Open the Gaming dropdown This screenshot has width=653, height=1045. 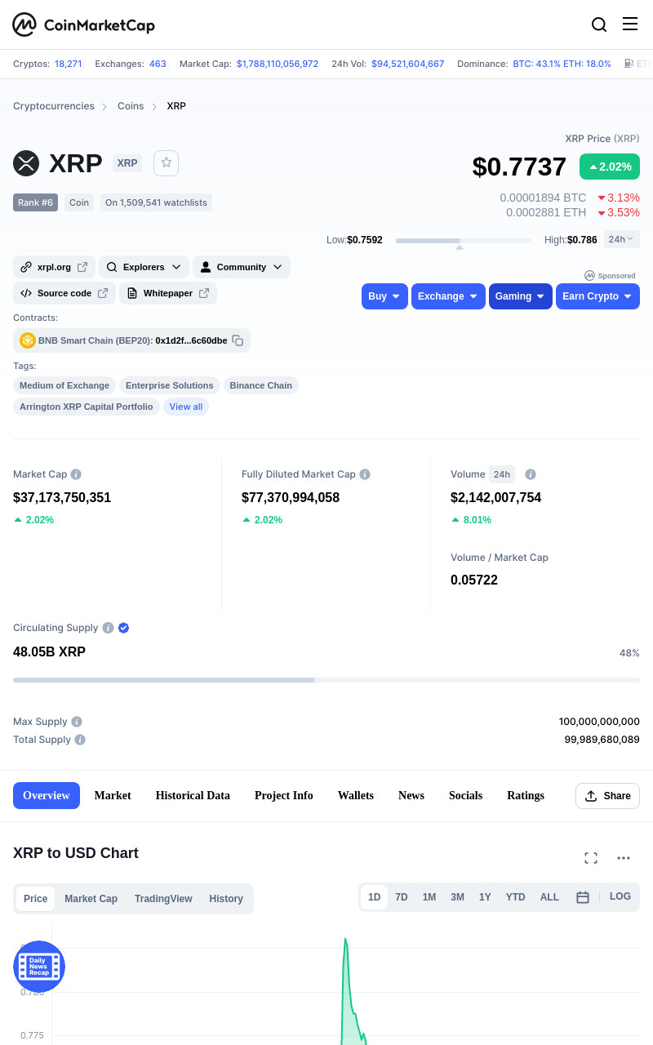pyautogui.click(x=521, y=296)
